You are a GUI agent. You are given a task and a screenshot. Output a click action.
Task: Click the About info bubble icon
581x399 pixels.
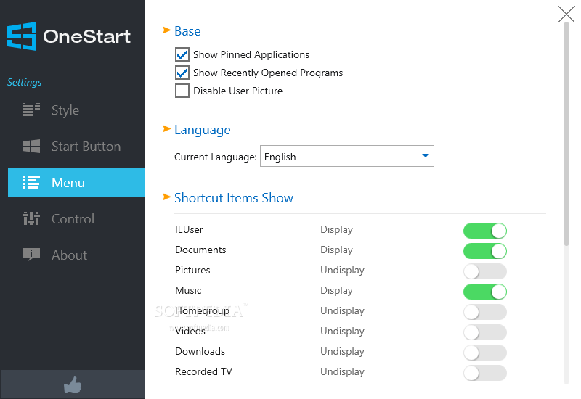tap(31, 255)
